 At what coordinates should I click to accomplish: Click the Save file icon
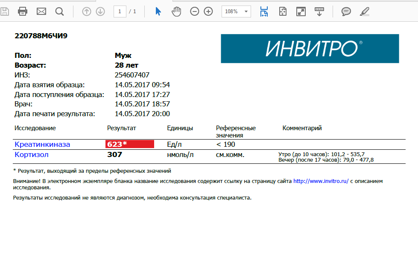pyautogui.click(x=5, y=11)
